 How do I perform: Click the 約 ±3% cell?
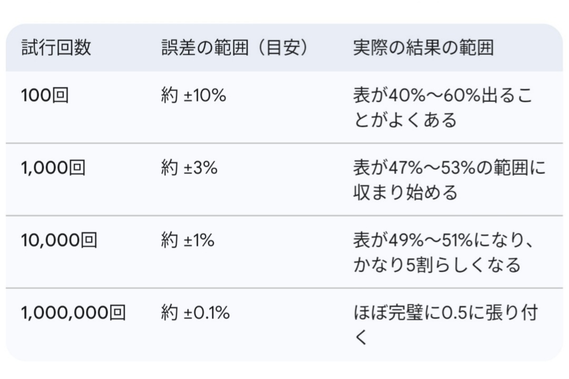[189, 168]
